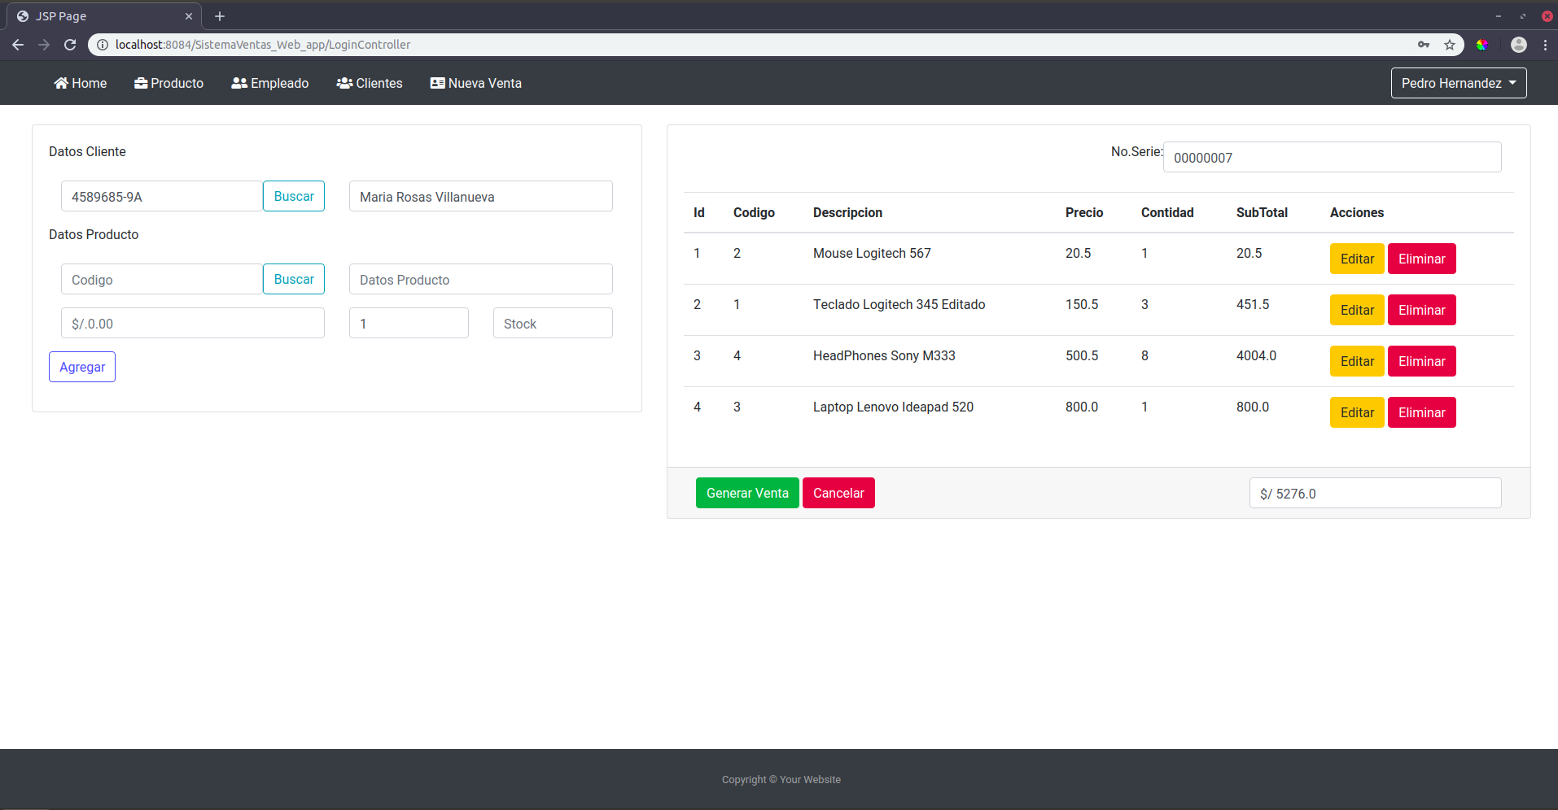Open the browser three-dot menu
Image resolution: width=1558 pixels, height=810 pixels.
click(1545, 45)
